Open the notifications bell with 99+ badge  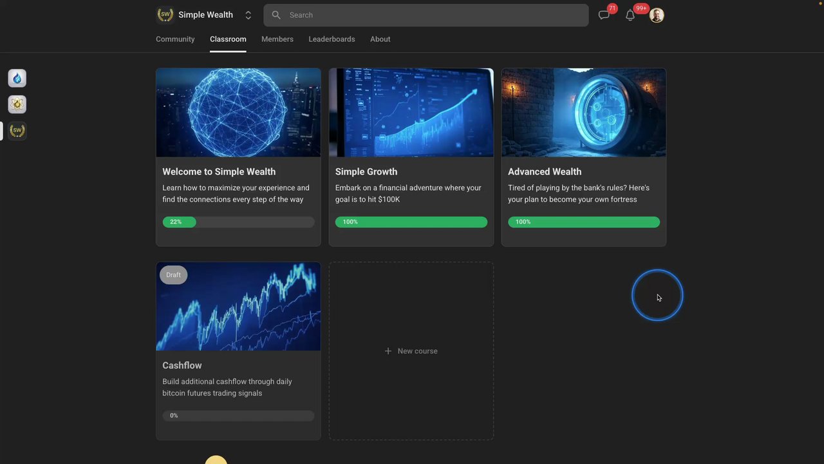pos(630,15)
